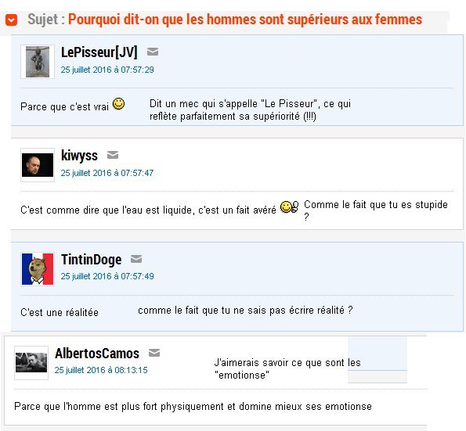Viewport: 466px width, 431px height.
Task: Visit TintinDoge user profile name
Action: 91,260
